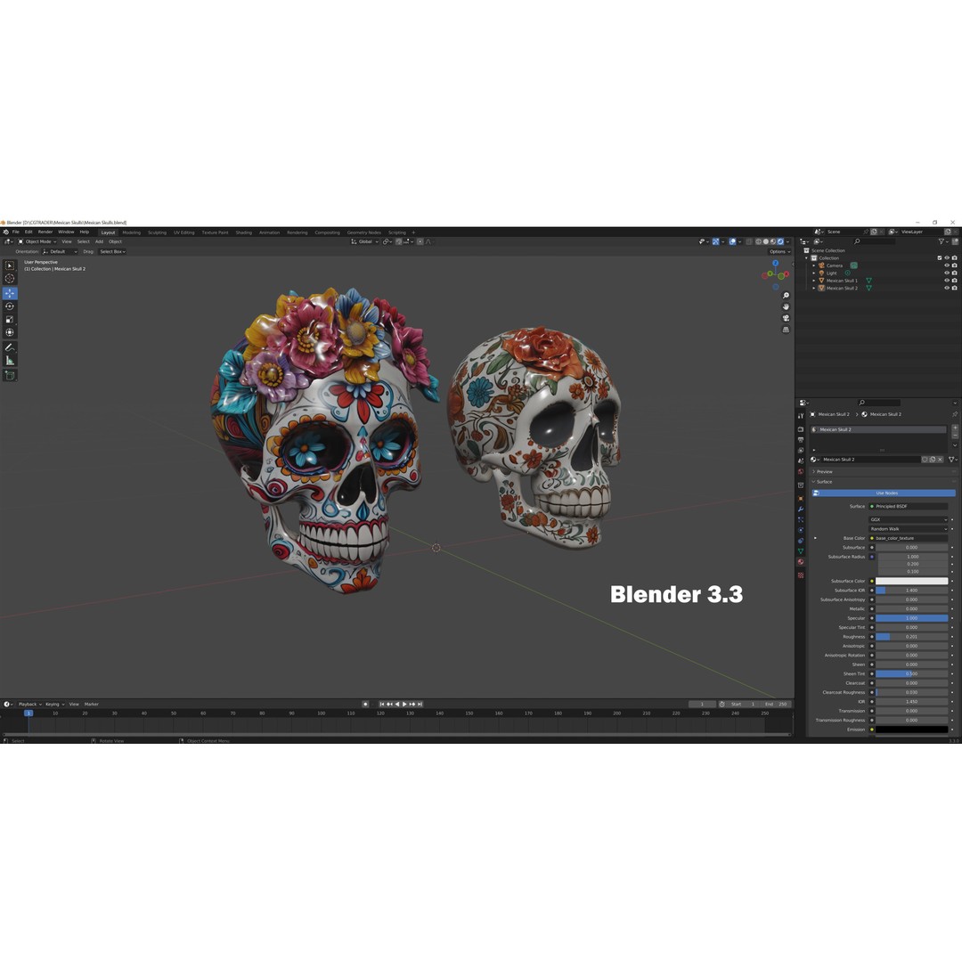Image resolution: width=962 pixels, height=962 pixels.
Task: Select the 3D Cursor tool
Action: 10,279
